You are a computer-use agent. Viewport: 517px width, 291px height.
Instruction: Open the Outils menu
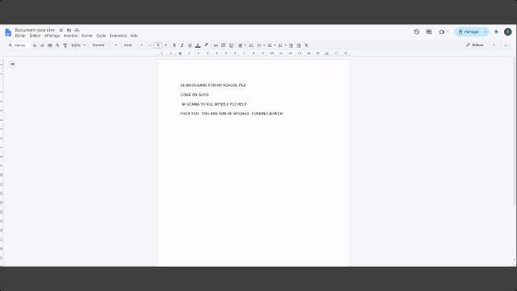coord(101,36)
